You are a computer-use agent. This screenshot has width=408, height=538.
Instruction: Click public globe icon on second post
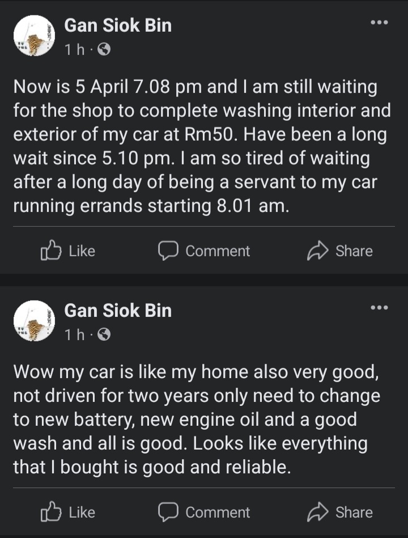pos(104,334)
